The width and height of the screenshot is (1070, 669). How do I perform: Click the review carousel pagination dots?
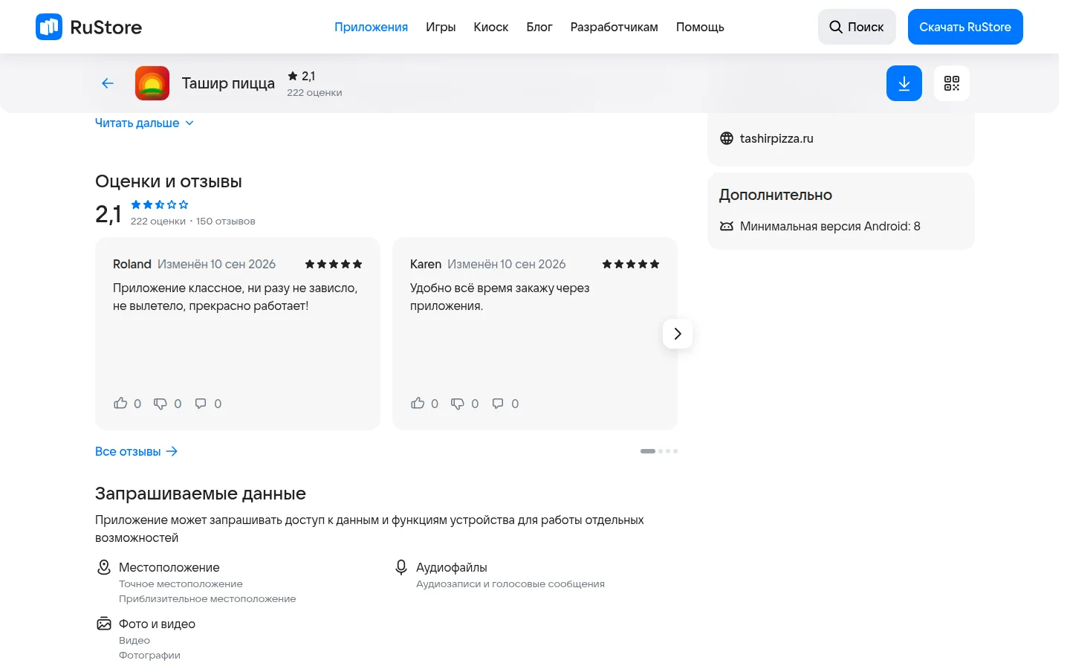click(659, 451)
